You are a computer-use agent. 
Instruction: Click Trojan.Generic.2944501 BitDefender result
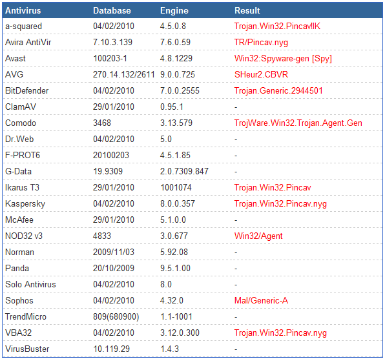[x=278, y=90]
